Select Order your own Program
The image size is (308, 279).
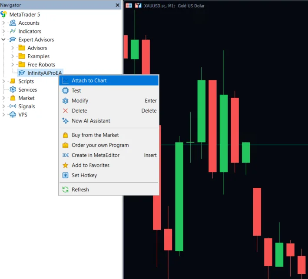[109, 145]
